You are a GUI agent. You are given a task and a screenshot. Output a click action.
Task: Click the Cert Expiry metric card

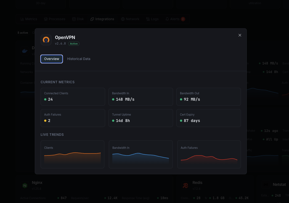[x=208, y=118]
